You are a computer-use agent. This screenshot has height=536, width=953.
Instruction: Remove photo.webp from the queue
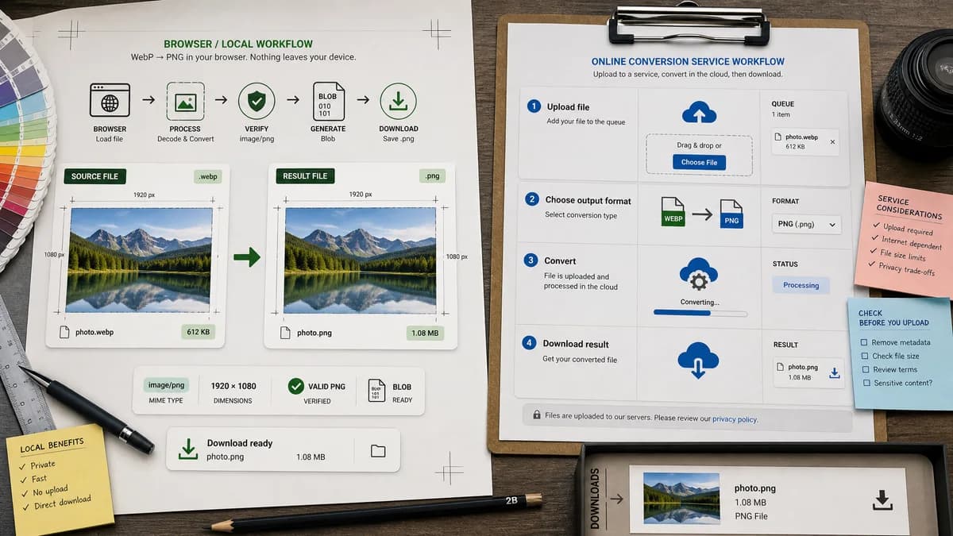pyautogui.click(x=832, y=141)
